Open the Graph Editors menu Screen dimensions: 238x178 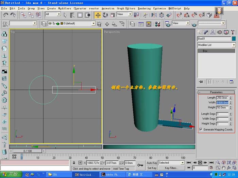[126, 8]
